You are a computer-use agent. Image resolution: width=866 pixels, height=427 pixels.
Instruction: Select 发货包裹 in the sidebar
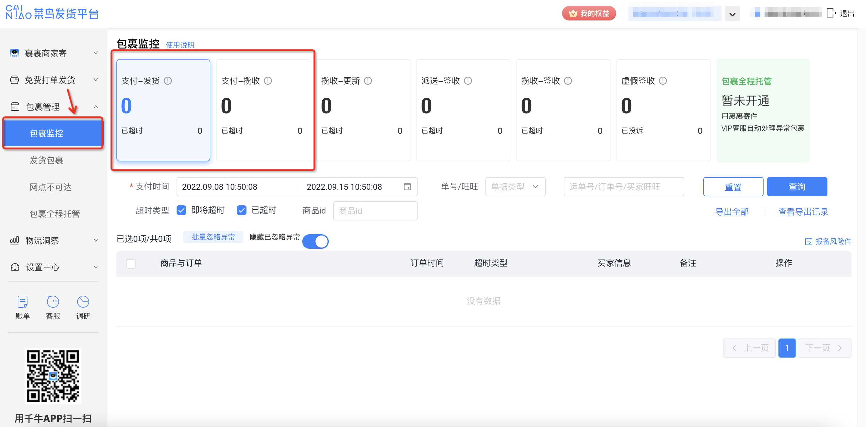click(46, 160)
